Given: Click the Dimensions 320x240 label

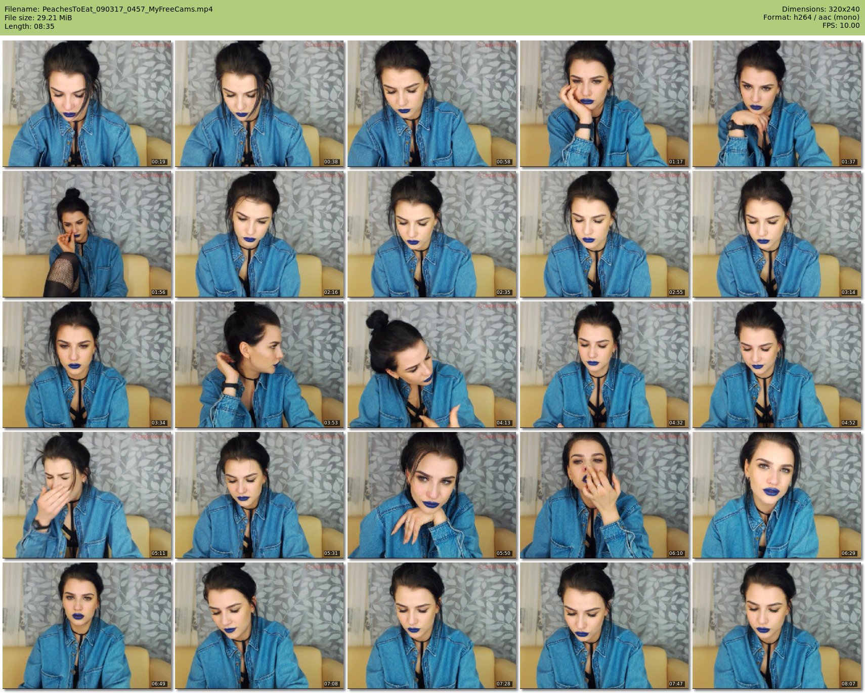Looking at the screenshot, I should click(820, 9).
